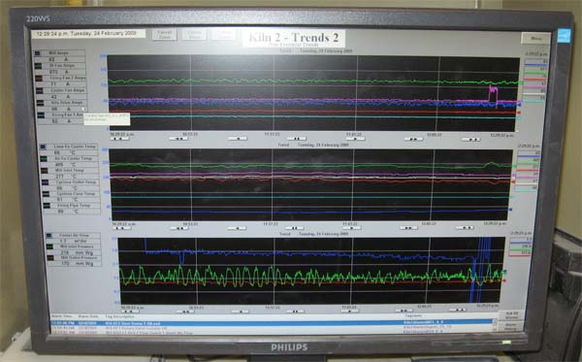582x362 pixels.
Task: Click the Firing Pipe Temp pen color box
Action: pos(47,206)
